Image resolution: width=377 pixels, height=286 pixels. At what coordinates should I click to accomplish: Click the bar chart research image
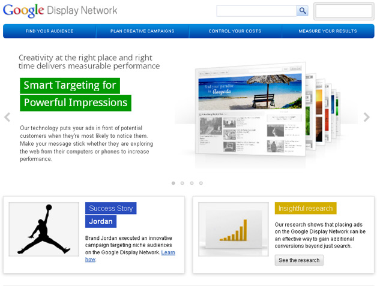pyautogui.click(x=234, y=230)
